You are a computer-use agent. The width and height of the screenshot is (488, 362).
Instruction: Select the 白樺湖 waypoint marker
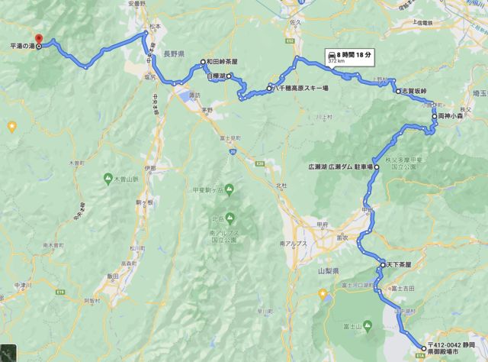(229, 76)
